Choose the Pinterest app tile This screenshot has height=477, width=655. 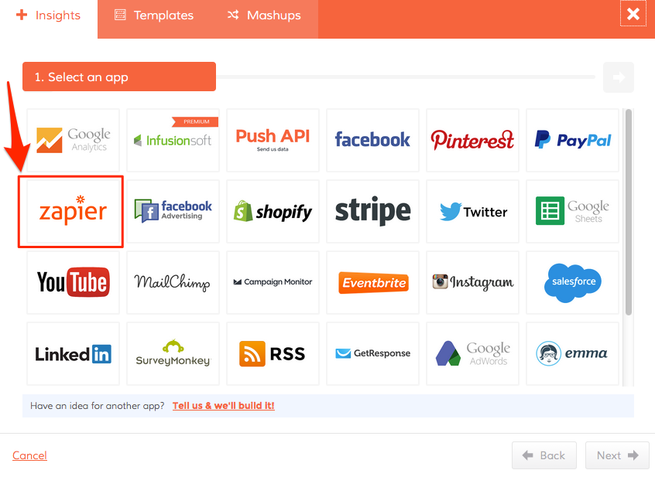pyautogui.click(x=472, y=140)
